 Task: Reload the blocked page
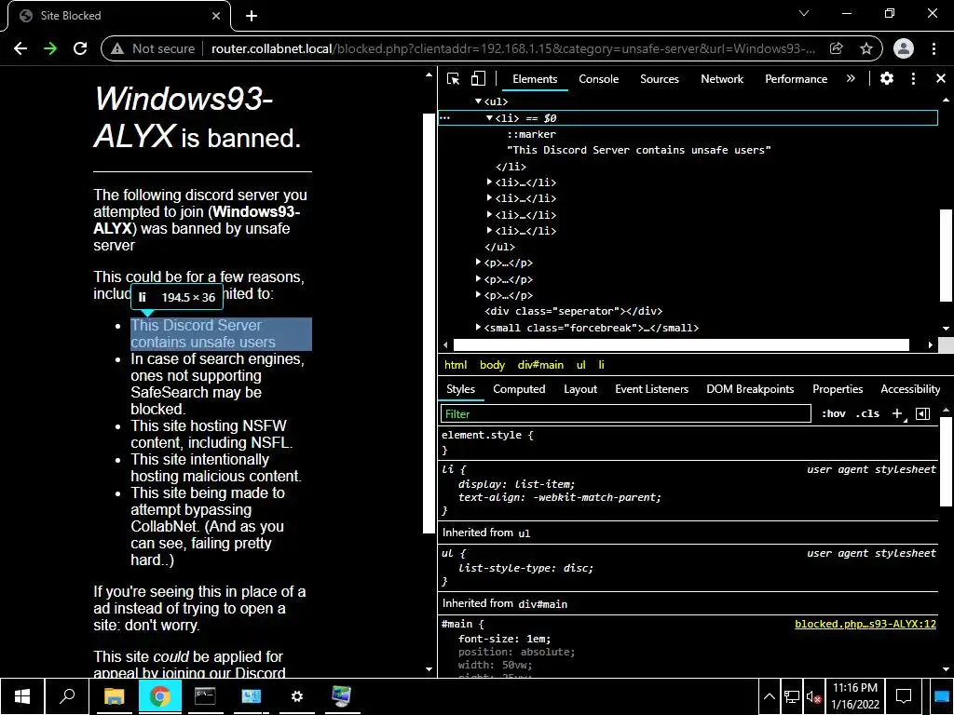[x=80, y=48]
